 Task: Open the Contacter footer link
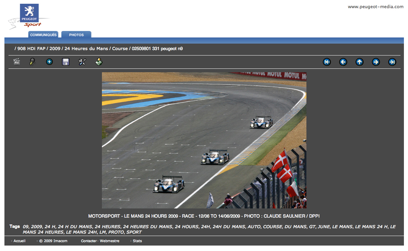point(89,241)
